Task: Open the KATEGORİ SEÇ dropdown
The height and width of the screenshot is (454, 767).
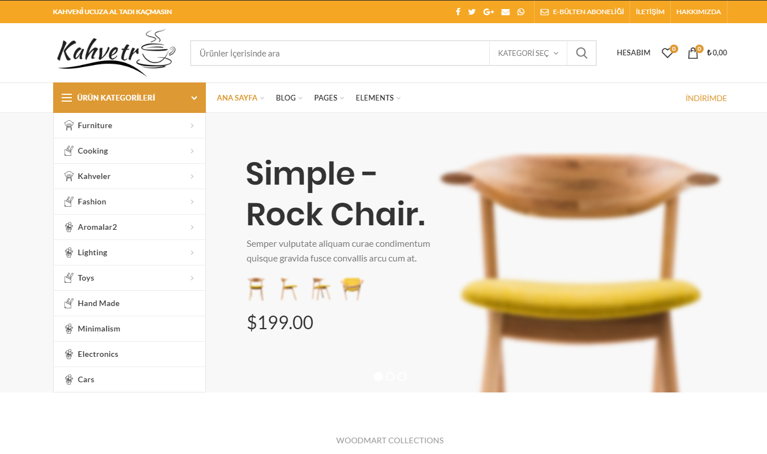Action: tap(528, 53)
